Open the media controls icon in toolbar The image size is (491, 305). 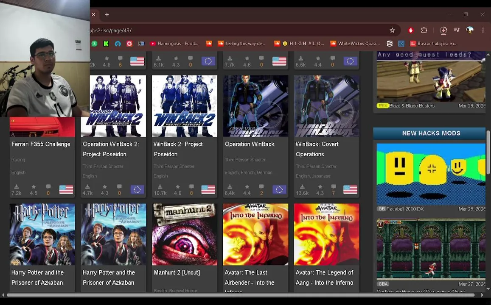click(457, 30)
